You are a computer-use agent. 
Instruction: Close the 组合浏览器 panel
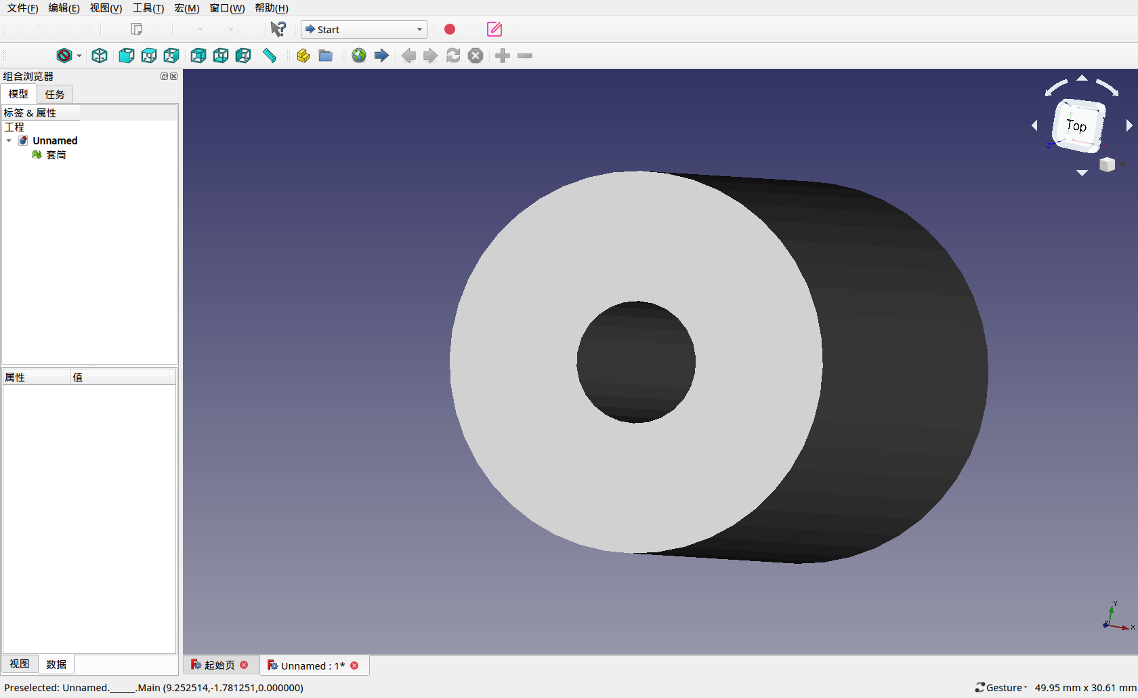point(173,77)
